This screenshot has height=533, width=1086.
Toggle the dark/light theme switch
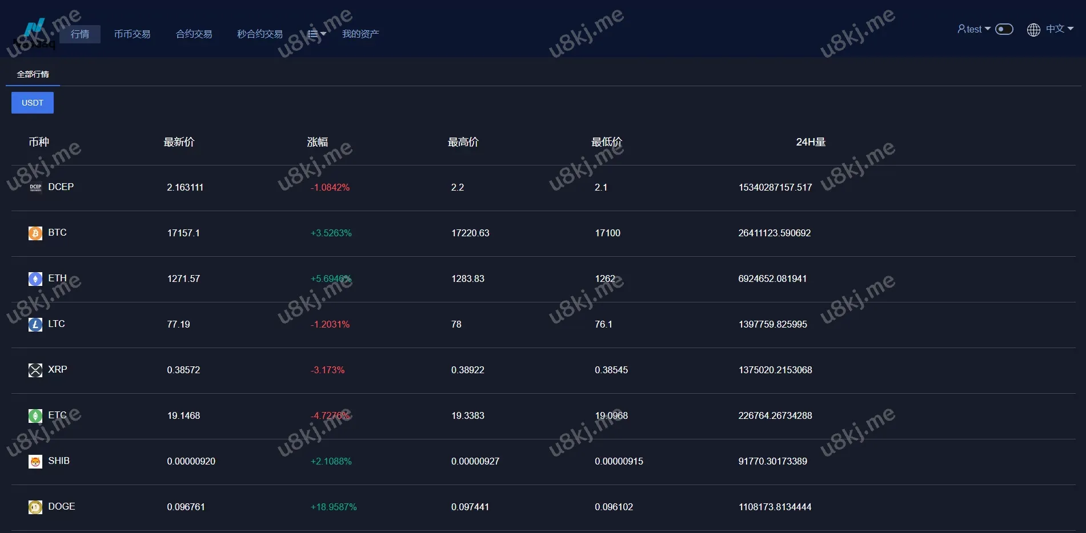click(x=1004, y=29)
